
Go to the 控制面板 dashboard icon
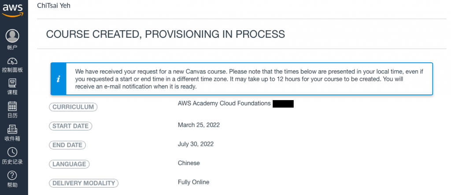coord(12,61)
